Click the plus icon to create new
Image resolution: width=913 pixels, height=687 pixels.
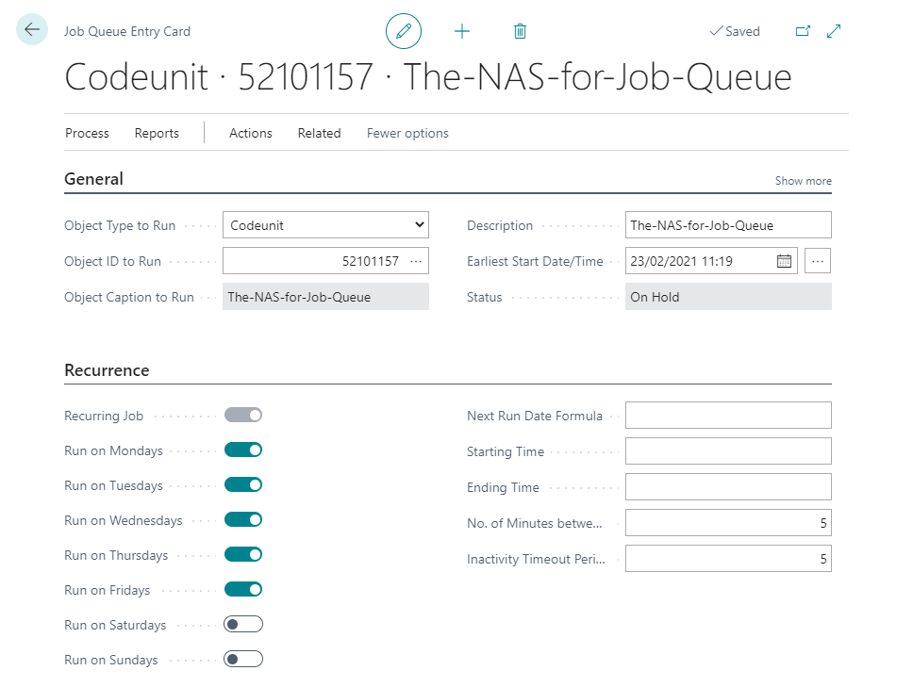(462, 31)
